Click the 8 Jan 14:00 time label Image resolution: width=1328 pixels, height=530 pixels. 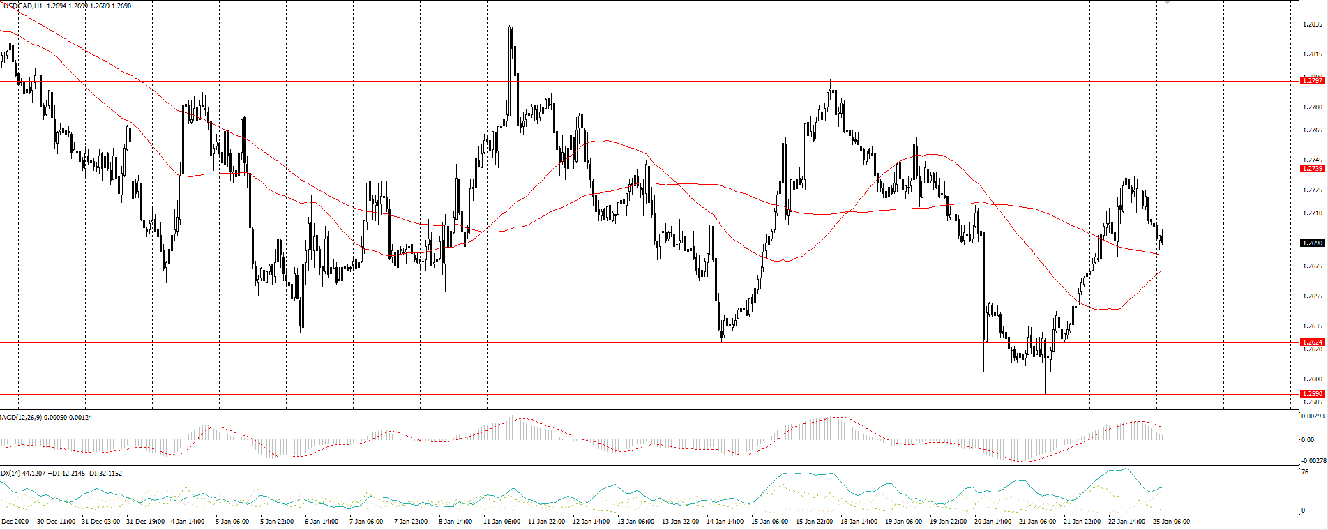[455, 522]
